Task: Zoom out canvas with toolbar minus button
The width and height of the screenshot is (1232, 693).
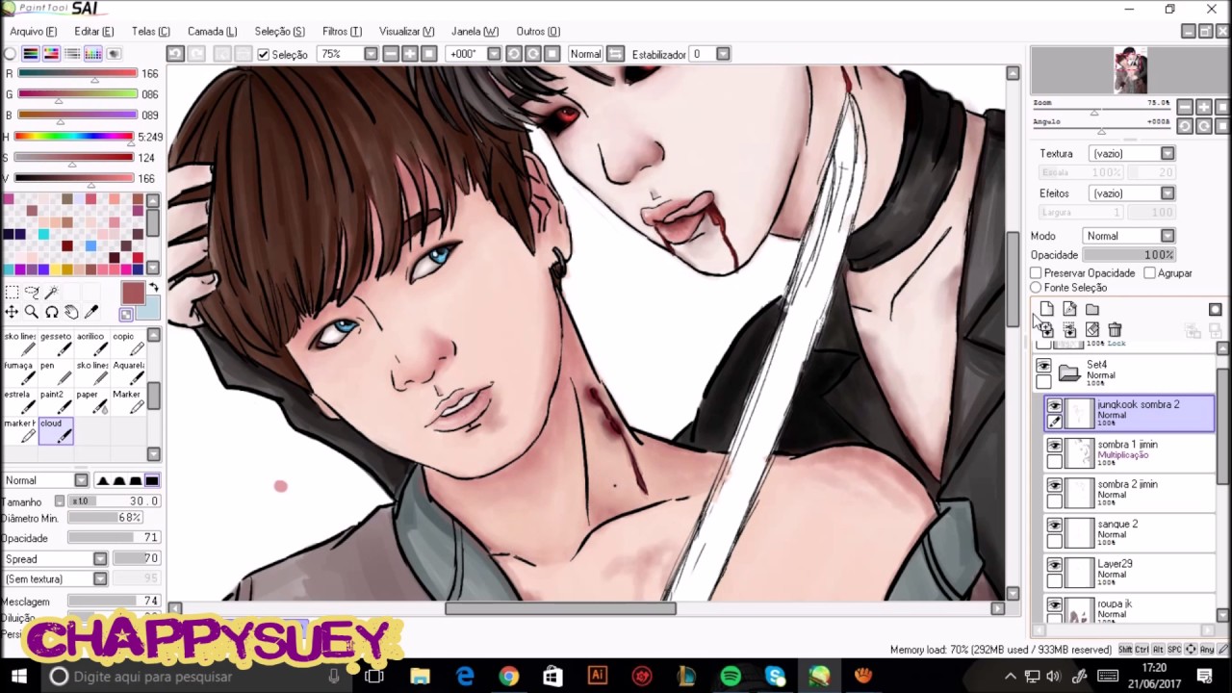Action: [390, 54]
